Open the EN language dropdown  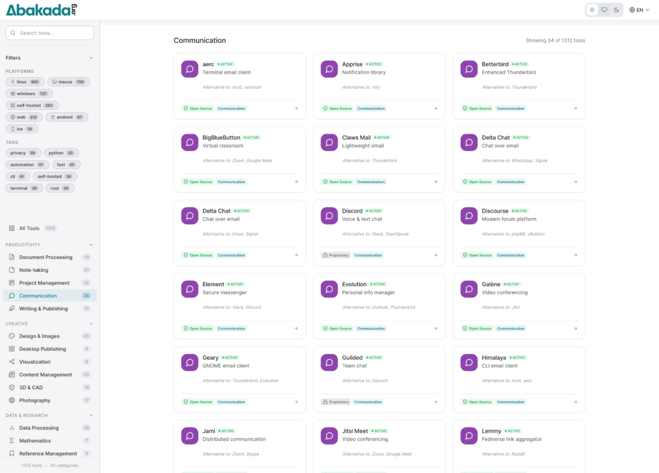(x=639, y=10)
